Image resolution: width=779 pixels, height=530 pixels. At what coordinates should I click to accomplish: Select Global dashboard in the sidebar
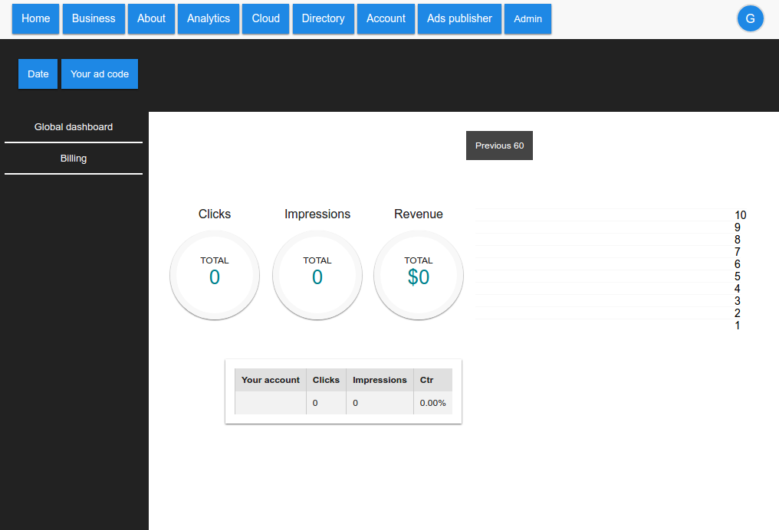[x=74, y=127]
